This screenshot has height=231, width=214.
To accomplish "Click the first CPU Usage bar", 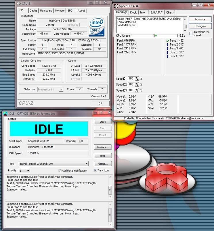I will pos(142,36).
